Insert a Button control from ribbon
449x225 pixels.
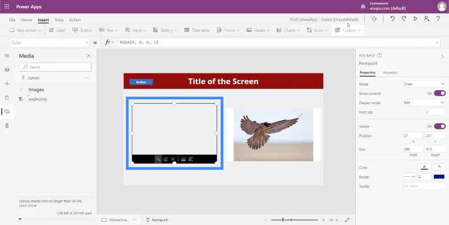pos(82,30)
